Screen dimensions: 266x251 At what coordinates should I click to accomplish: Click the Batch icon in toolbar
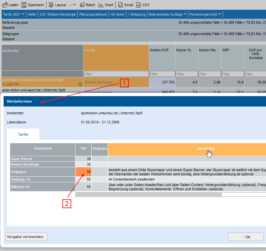click(x=83, y=5)
